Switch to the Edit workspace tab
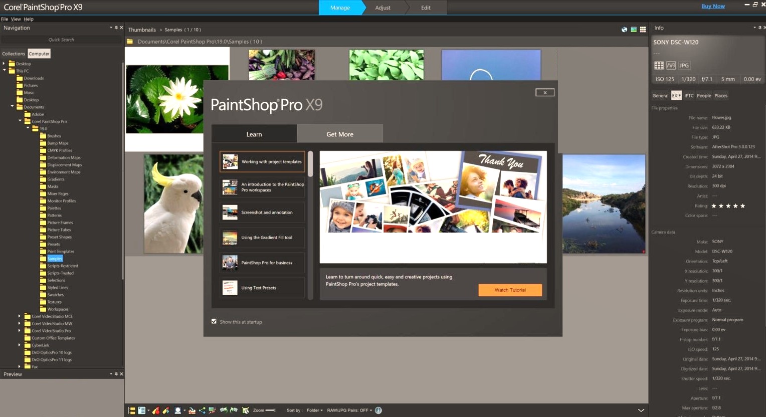The height and width of the screenshot is (417, 766). 426,8
